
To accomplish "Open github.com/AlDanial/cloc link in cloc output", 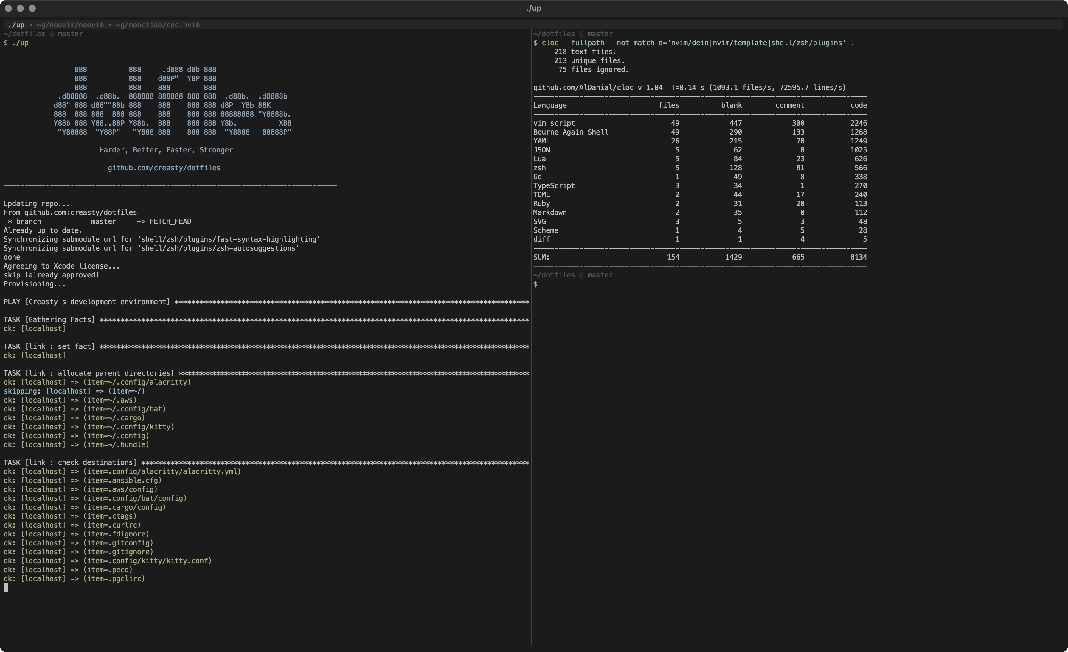I will (583, 88).
